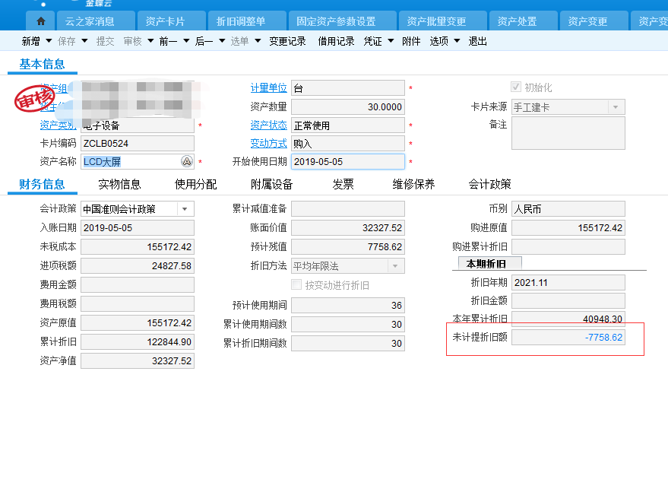Click the 变动方式 link

click(x=269, y=144)
